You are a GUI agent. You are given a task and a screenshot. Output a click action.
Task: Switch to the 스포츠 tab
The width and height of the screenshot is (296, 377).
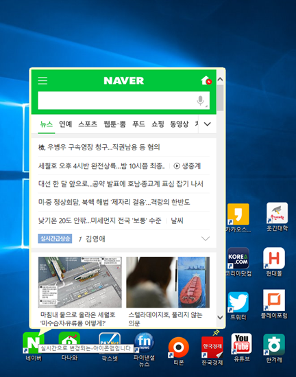pos(88,124)
